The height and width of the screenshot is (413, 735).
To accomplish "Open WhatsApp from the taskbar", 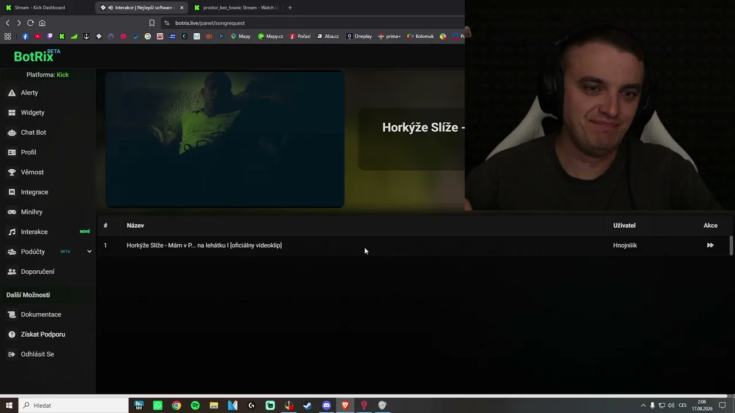I will tap(158, 406).
